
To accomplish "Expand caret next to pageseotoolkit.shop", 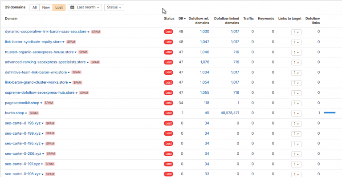I will pyautogui.click(x=41, y=103).
